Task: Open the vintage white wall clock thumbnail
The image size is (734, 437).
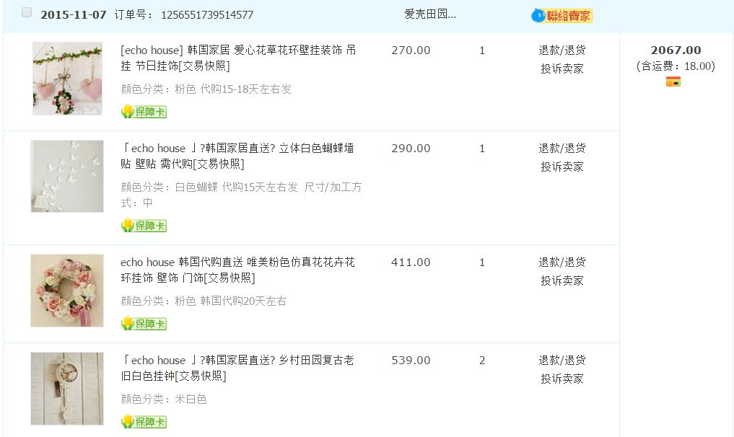Action: (x=67, y=388)
